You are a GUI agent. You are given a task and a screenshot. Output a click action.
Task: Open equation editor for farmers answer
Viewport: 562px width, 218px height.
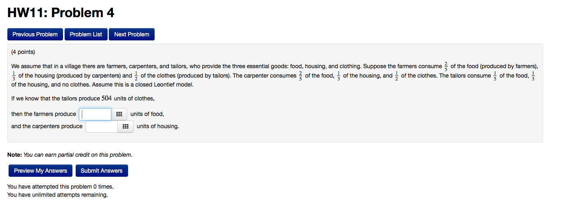pyautogui.click(x=119, y=114)
